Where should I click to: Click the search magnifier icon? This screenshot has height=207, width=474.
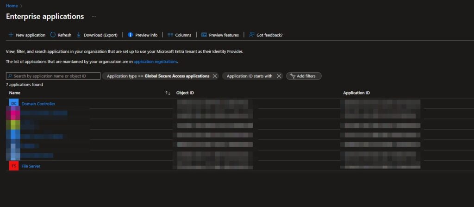[x=10, y=76]
